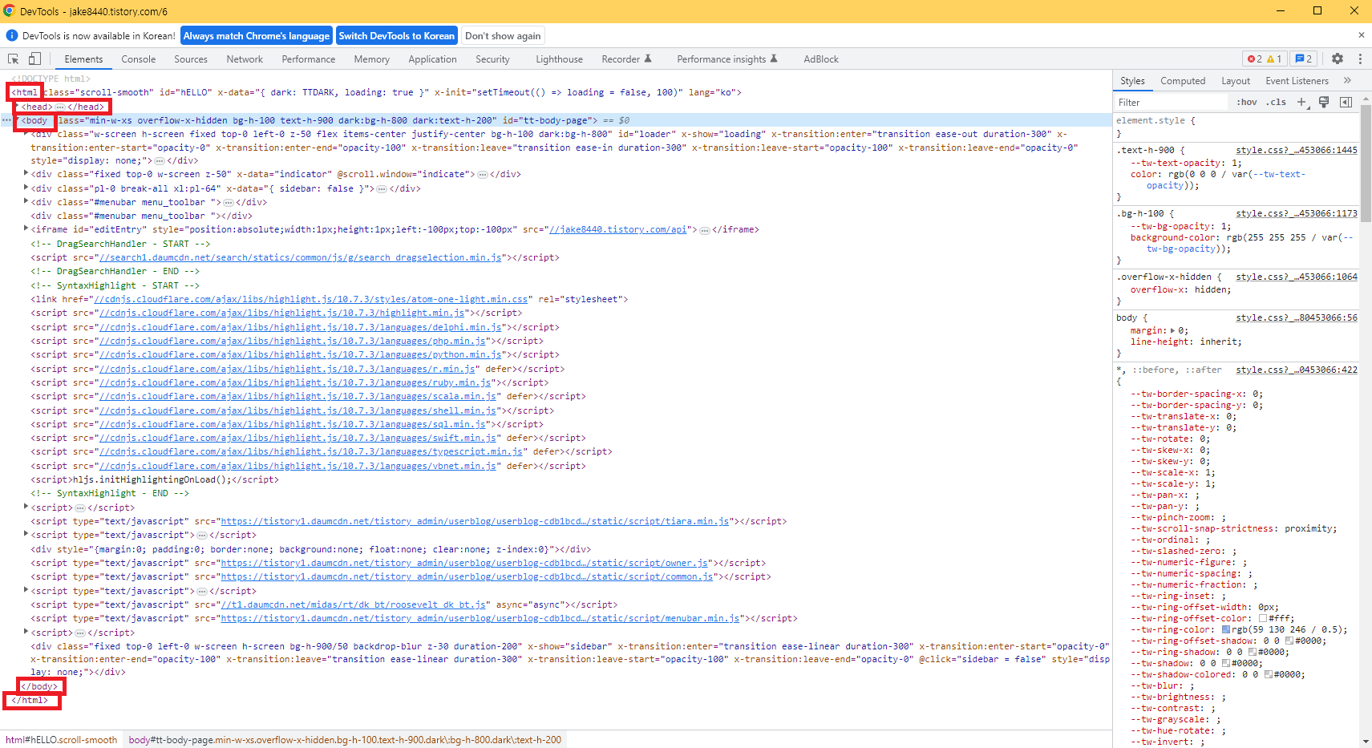1372x748 pixels.
Task: Click Switch DevTools to Korean
Action: pyautogui.click(x=396, y=36)
